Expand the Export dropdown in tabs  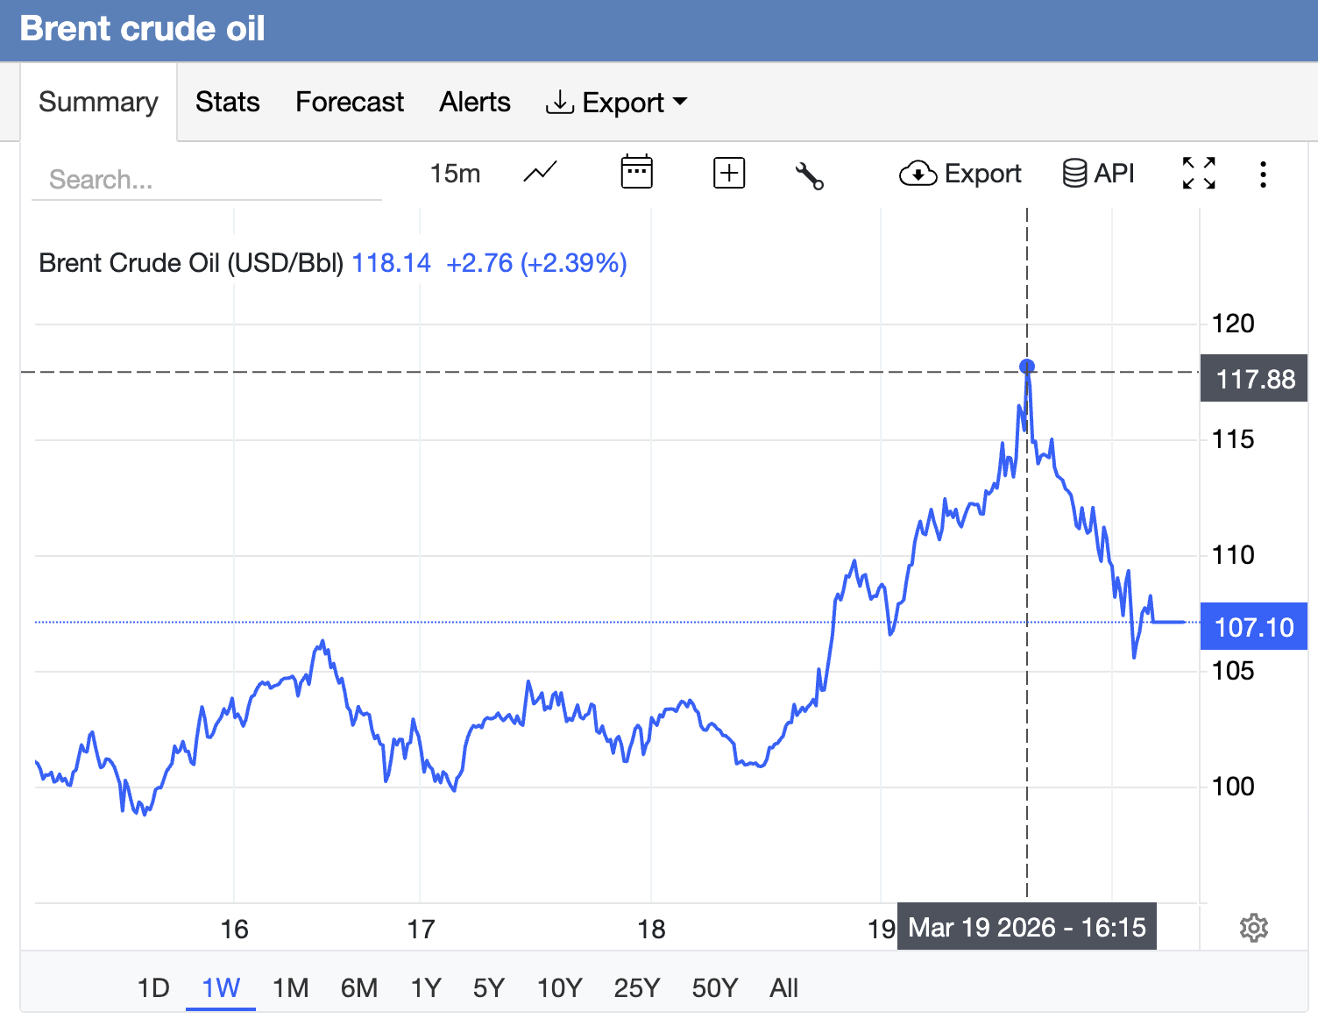click(616, 103)
